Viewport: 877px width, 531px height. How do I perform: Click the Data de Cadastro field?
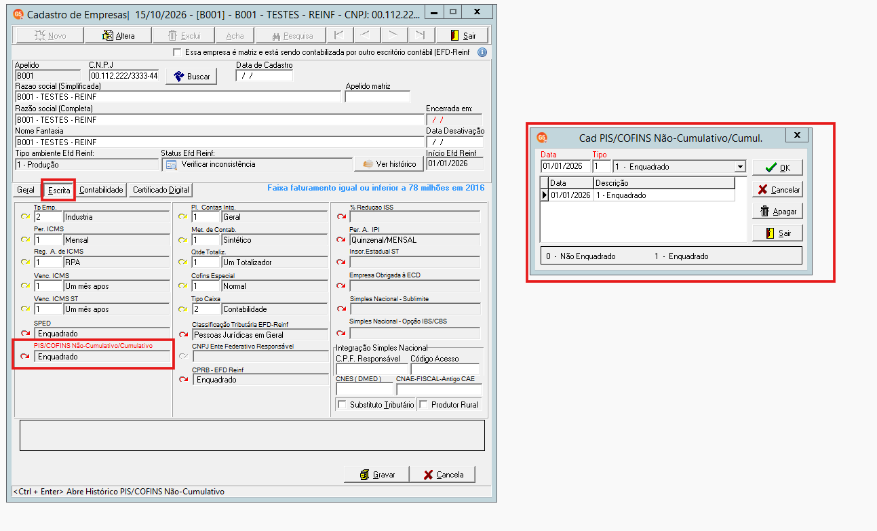click(x=265, y=76)
